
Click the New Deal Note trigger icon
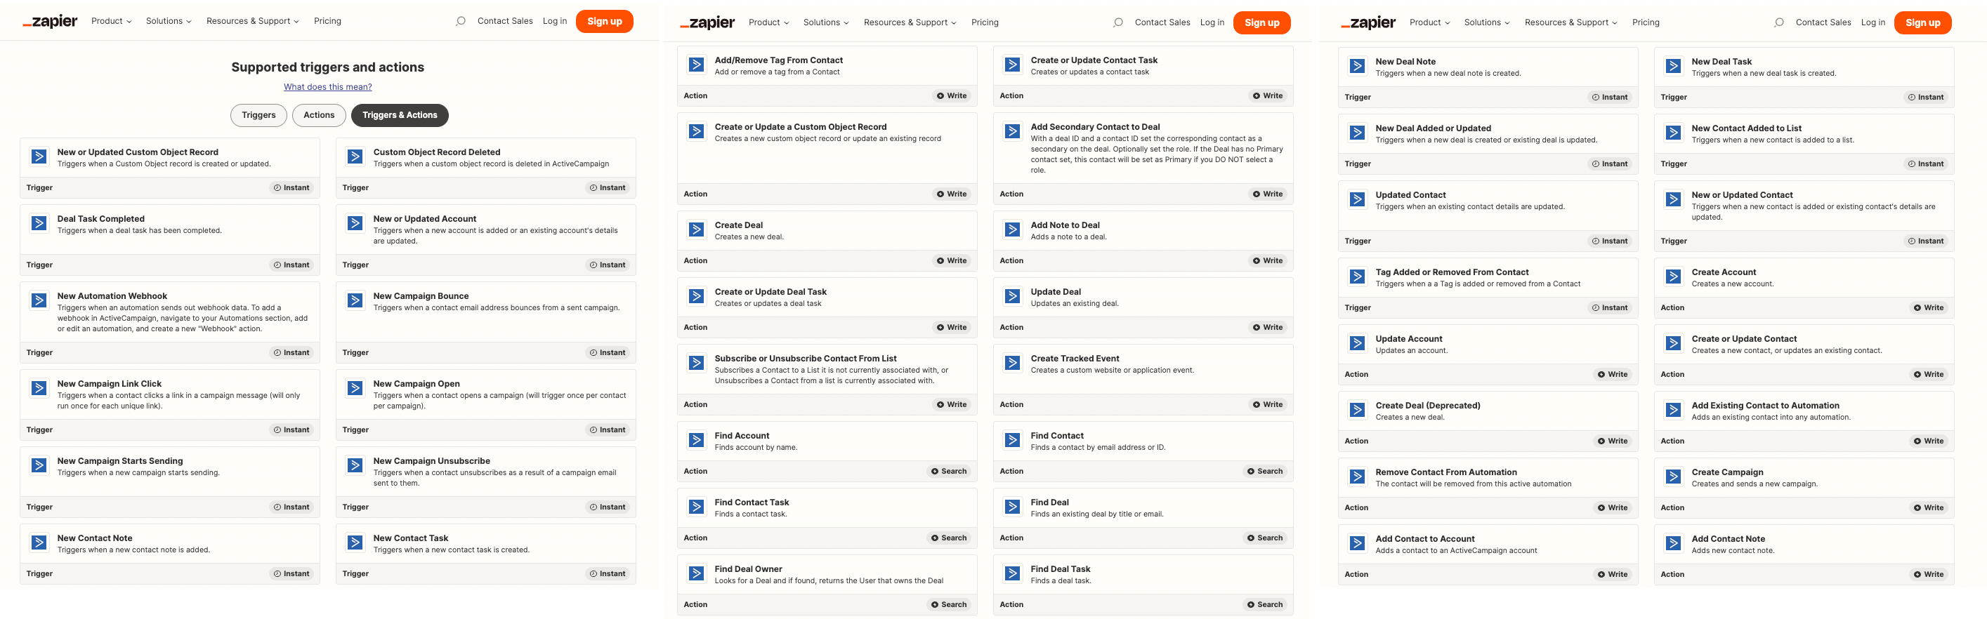1358,66
